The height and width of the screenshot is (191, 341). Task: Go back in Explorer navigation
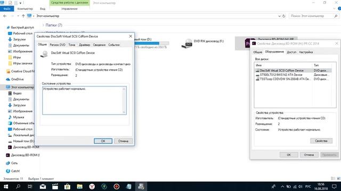pyautogui.click(x=5, y=16)
